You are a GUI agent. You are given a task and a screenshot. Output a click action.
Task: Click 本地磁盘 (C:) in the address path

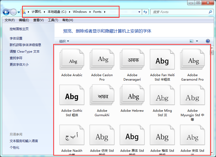tap(57, 12)
